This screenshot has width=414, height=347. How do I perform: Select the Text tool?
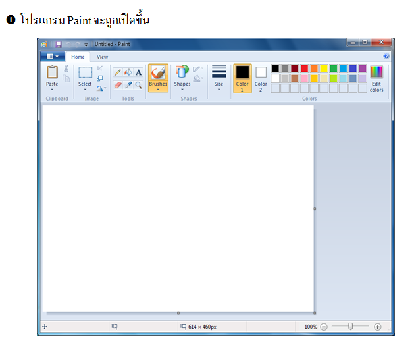tap(138, 72)
